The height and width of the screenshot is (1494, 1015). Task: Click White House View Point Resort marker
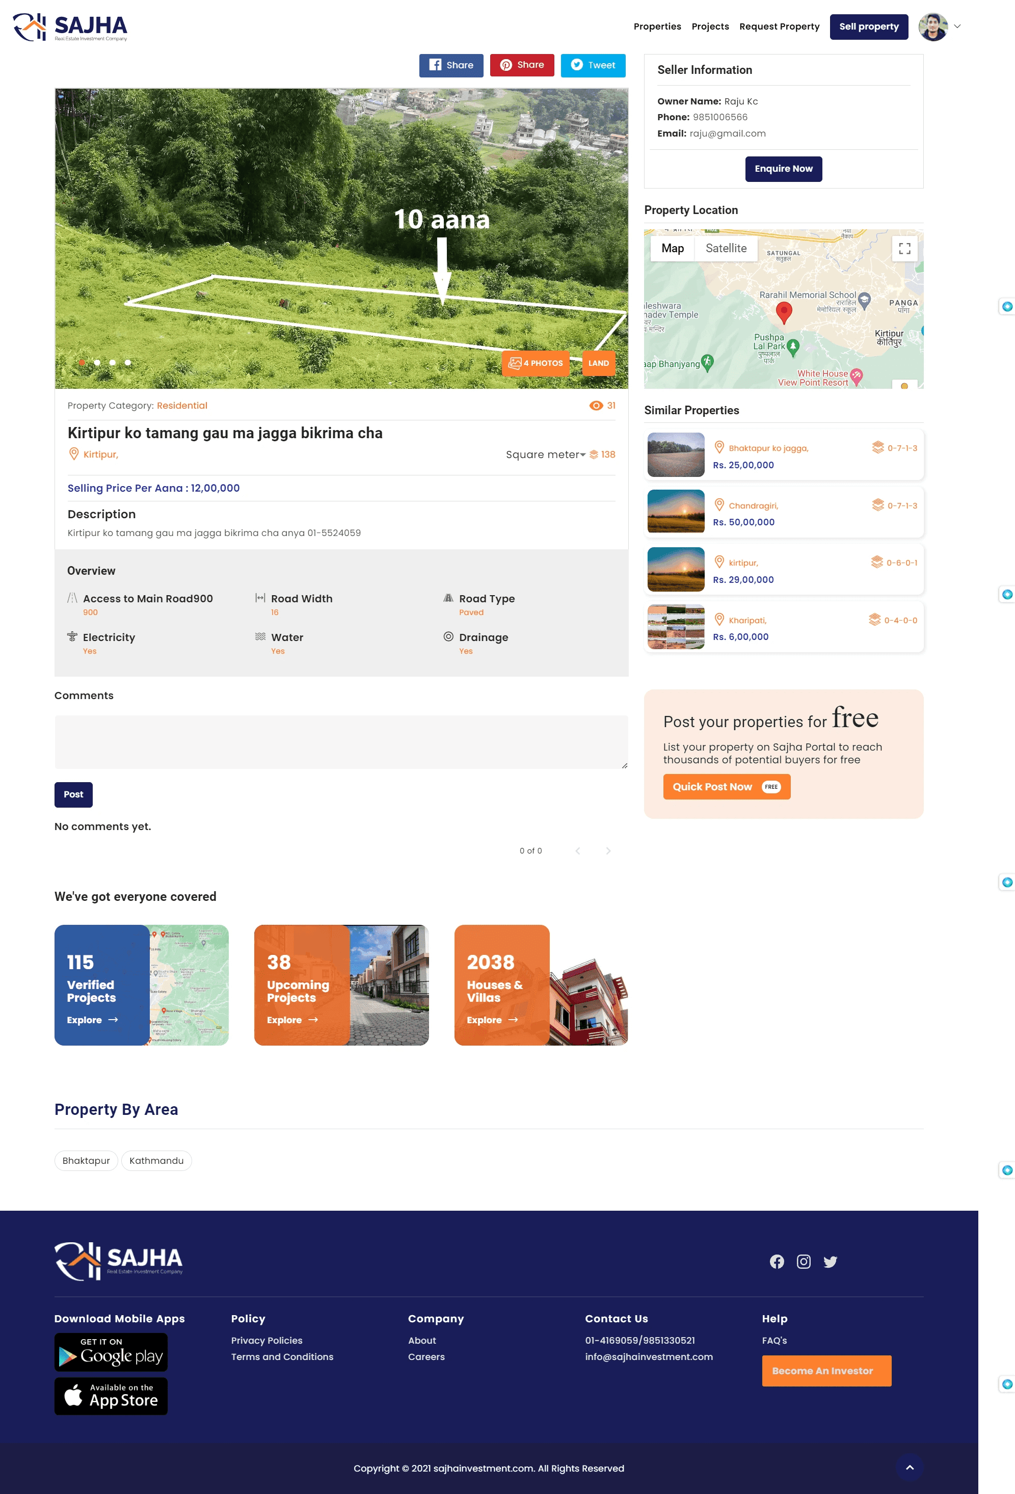[x=856, y=376]
